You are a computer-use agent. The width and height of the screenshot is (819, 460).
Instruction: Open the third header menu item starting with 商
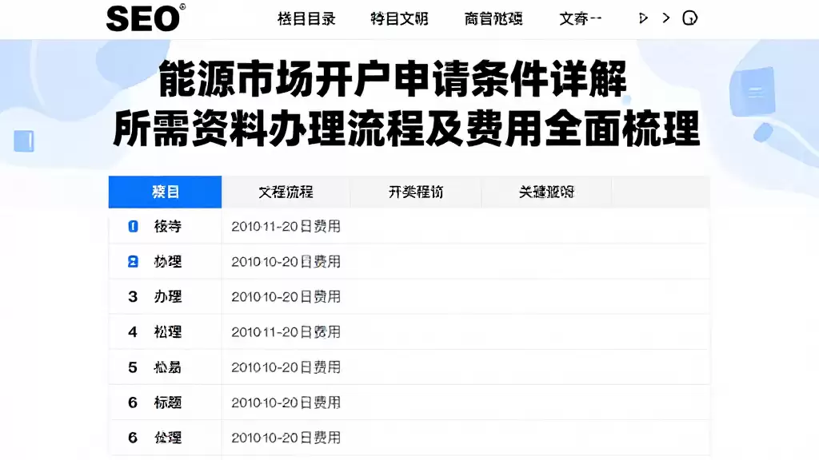pyautogui.click(x=493, y=19)
